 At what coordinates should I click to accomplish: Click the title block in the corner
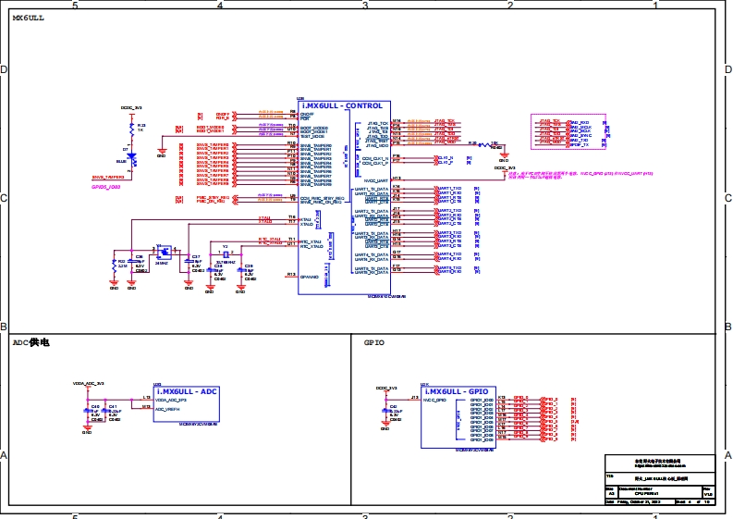[x=659, y=477]
